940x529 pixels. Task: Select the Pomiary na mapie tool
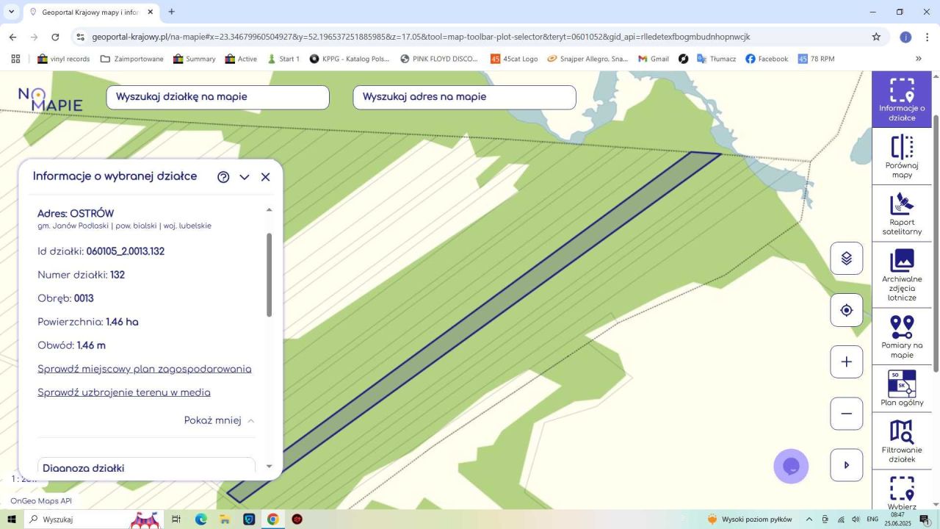tap(902, 337)
